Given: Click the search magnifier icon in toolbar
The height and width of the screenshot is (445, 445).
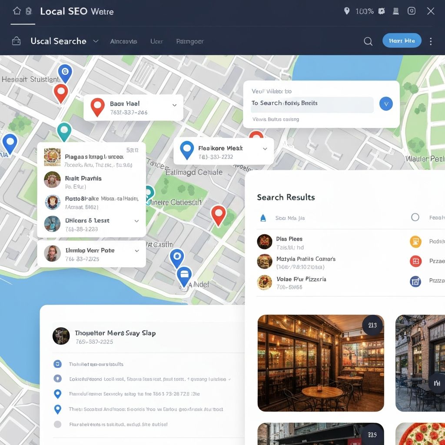Looking at the screenshot, I should (368, 41).
